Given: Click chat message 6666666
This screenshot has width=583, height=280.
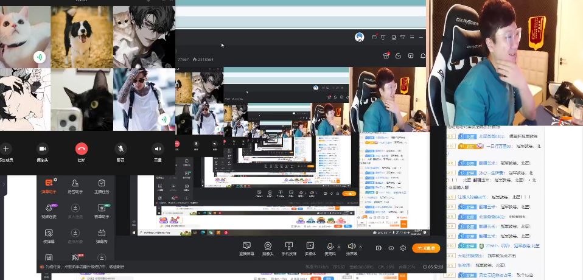Looking at the screenshot, I should click(517, 216).
